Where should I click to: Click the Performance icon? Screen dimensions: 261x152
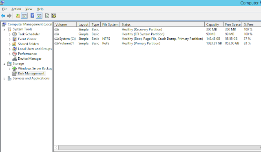[15, 54]
